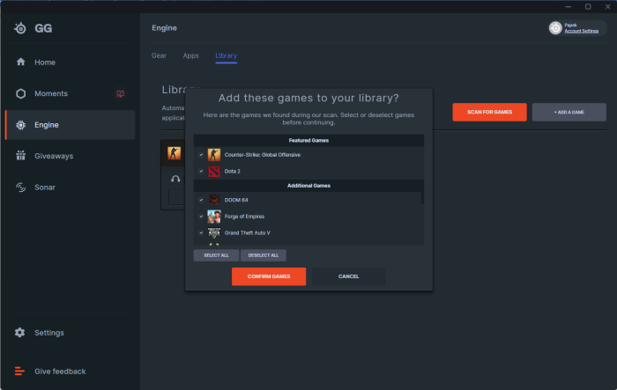
Task: Uncheck the Dota 2 checkbox
Action: point(201,172)
